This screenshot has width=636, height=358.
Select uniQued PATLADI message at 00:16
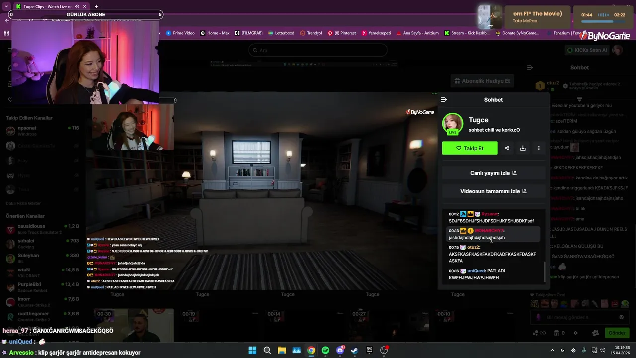493,274
